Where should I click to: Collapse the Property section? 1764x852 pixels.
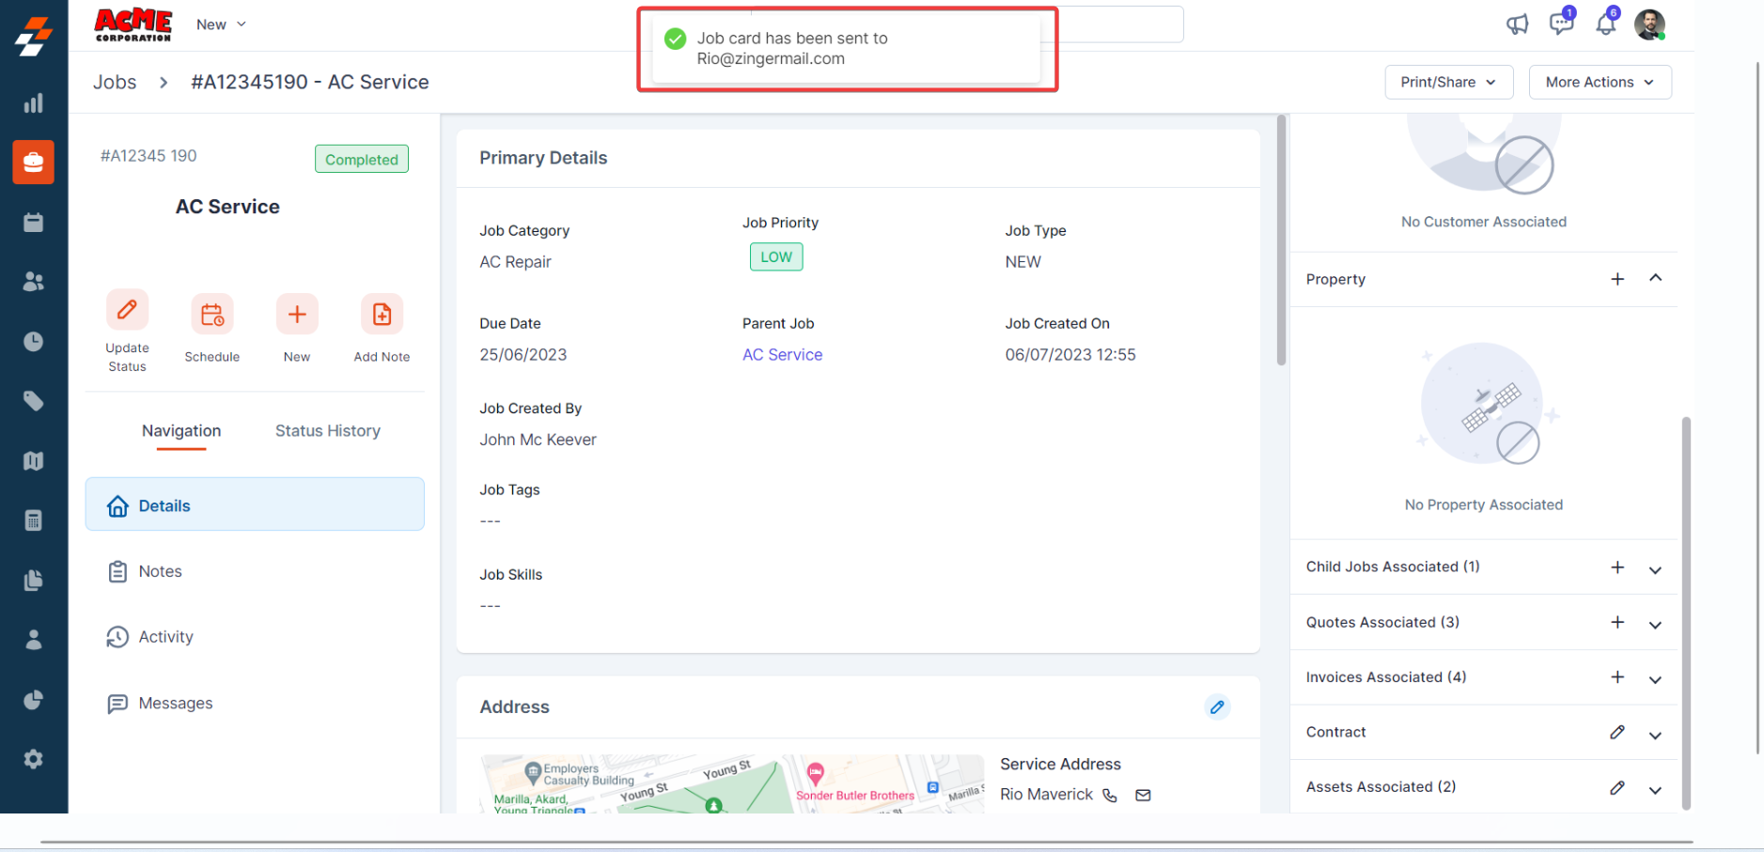(x=1655, y=278)
